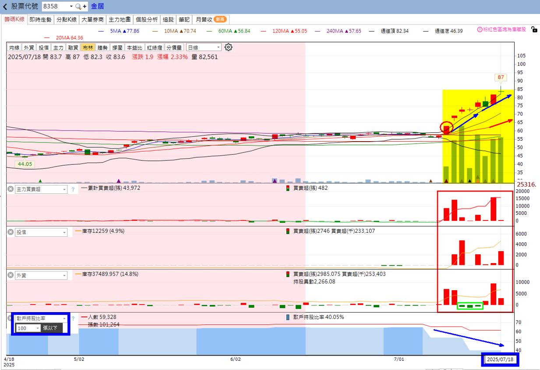
Task: Switch to the 大單券商 tab
Action: point(93,20)
